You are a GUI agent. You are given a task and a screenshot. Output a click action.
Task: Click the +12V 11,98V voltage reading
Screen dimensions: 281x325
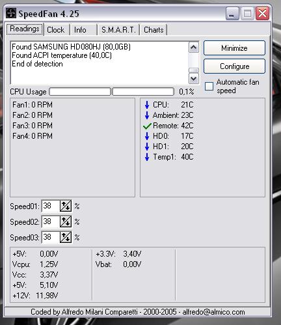(x=35, y=296)
